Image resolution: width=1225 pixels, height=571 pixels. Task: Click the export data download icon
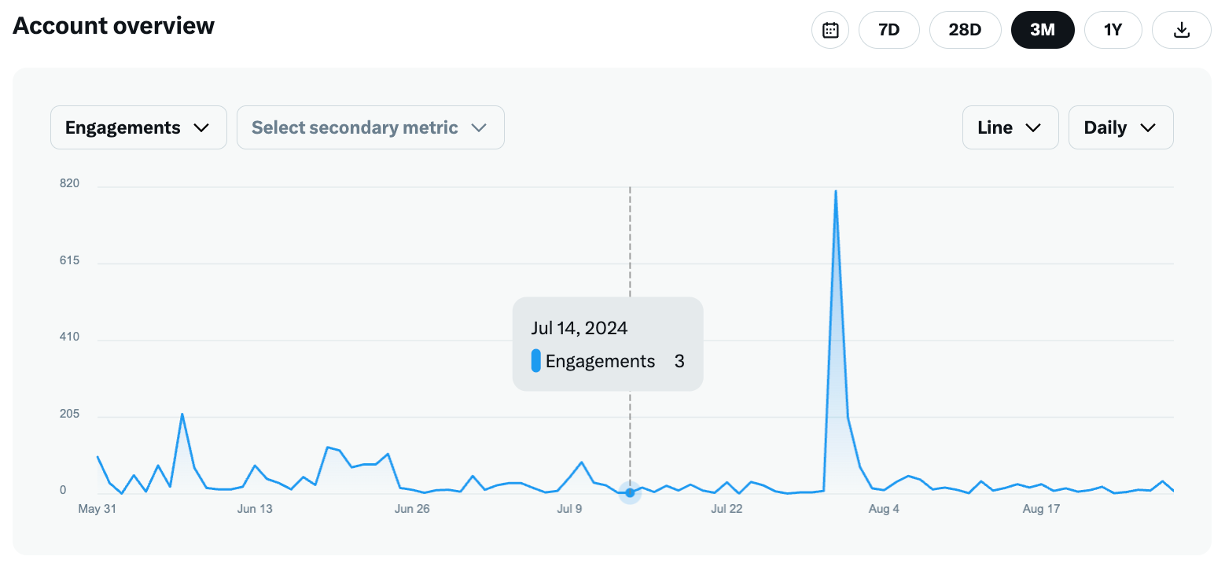(x=1181, y=29)
